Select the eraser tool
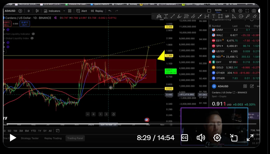This screenshot has height=154, width=270. point(255,16)
